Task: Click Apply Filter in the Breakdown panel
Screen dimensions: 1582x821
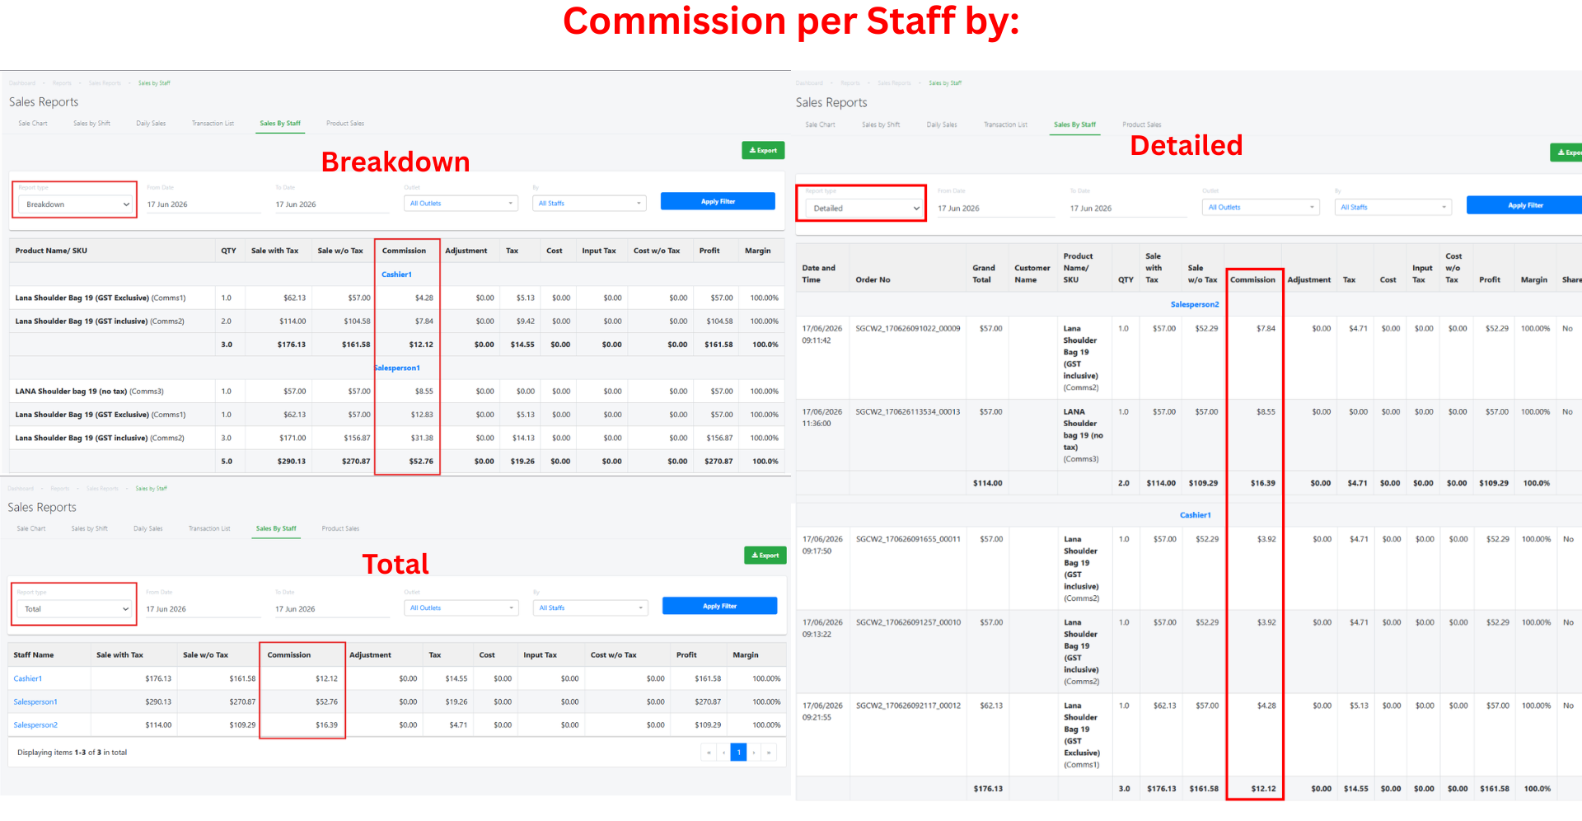Action: tap(718, 201)
